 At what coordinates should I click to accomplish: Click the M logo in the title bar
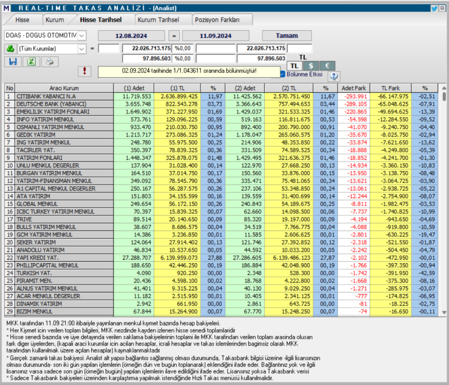pyautogui.click(x=7, y=7)
